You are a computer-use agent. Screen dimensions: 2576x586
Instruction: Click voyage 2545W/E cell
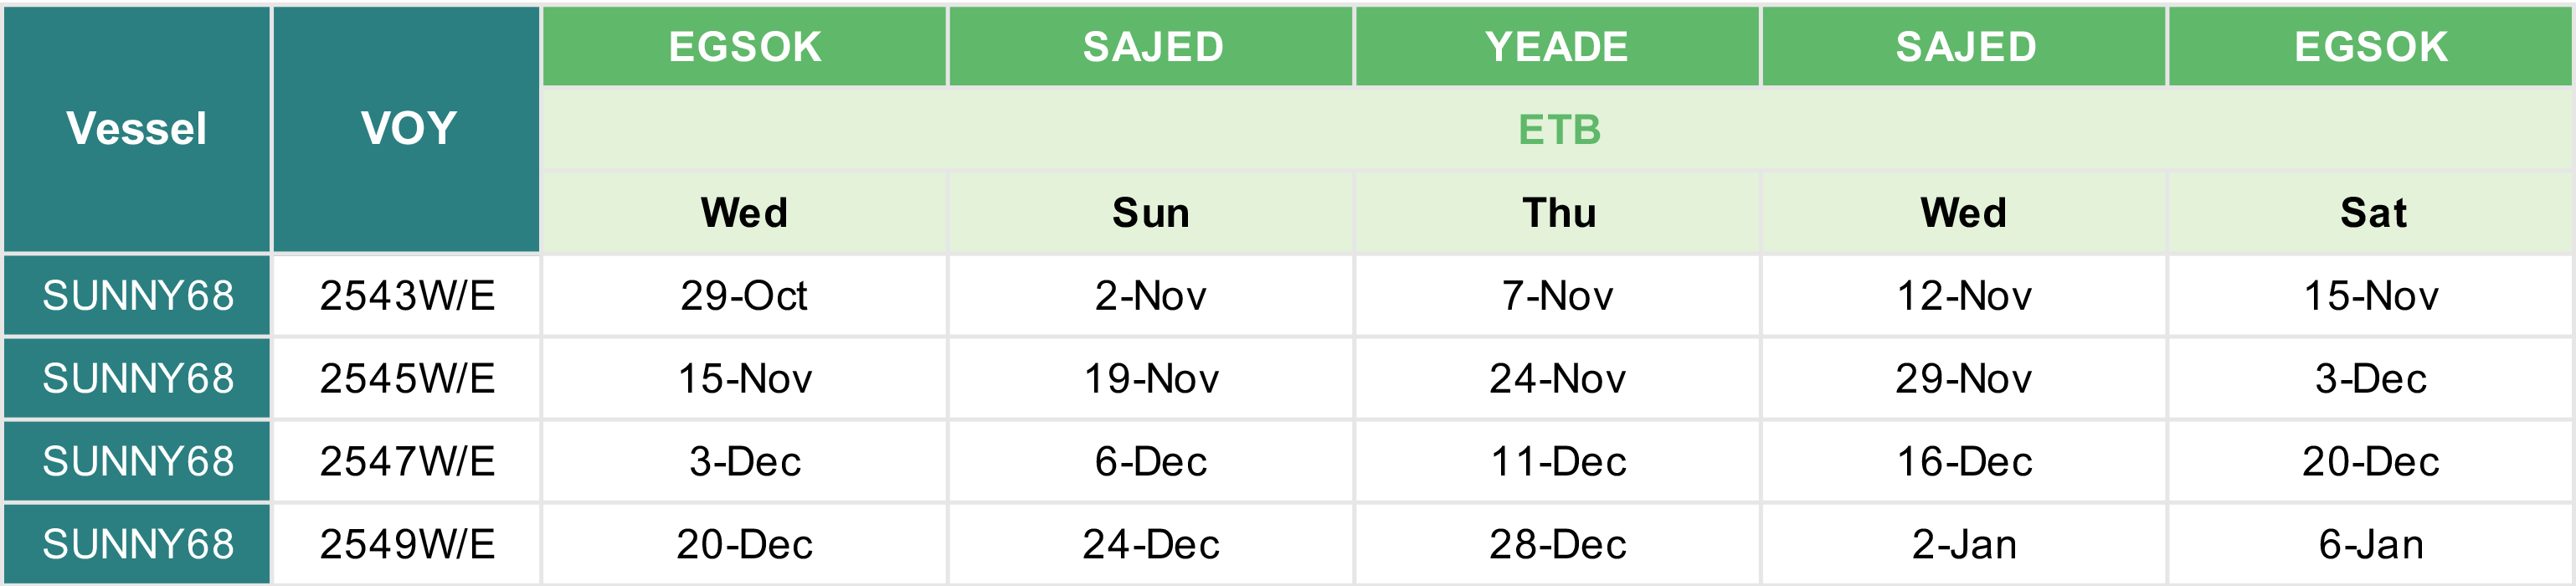(407, 379)
